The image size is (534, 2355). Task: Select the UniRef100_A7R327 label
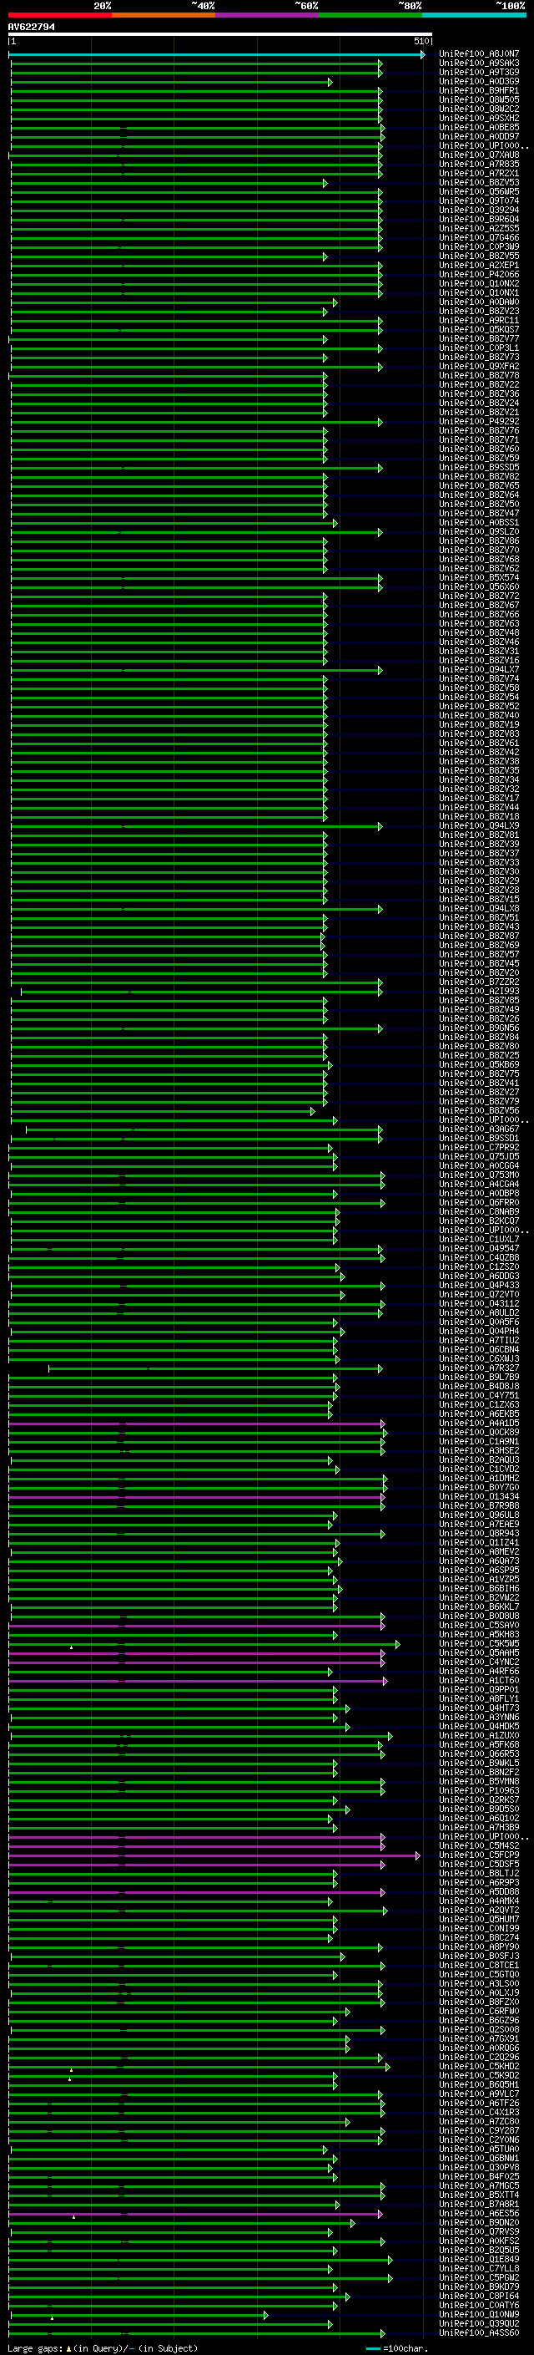coord(479,1369)
